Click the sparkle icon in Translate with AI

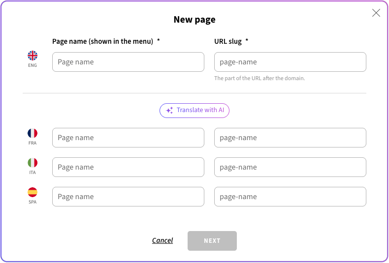click(x=169, y=110)
